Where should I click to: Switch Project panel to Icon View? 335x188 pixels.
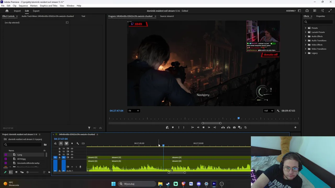click(x=16, y=172)
